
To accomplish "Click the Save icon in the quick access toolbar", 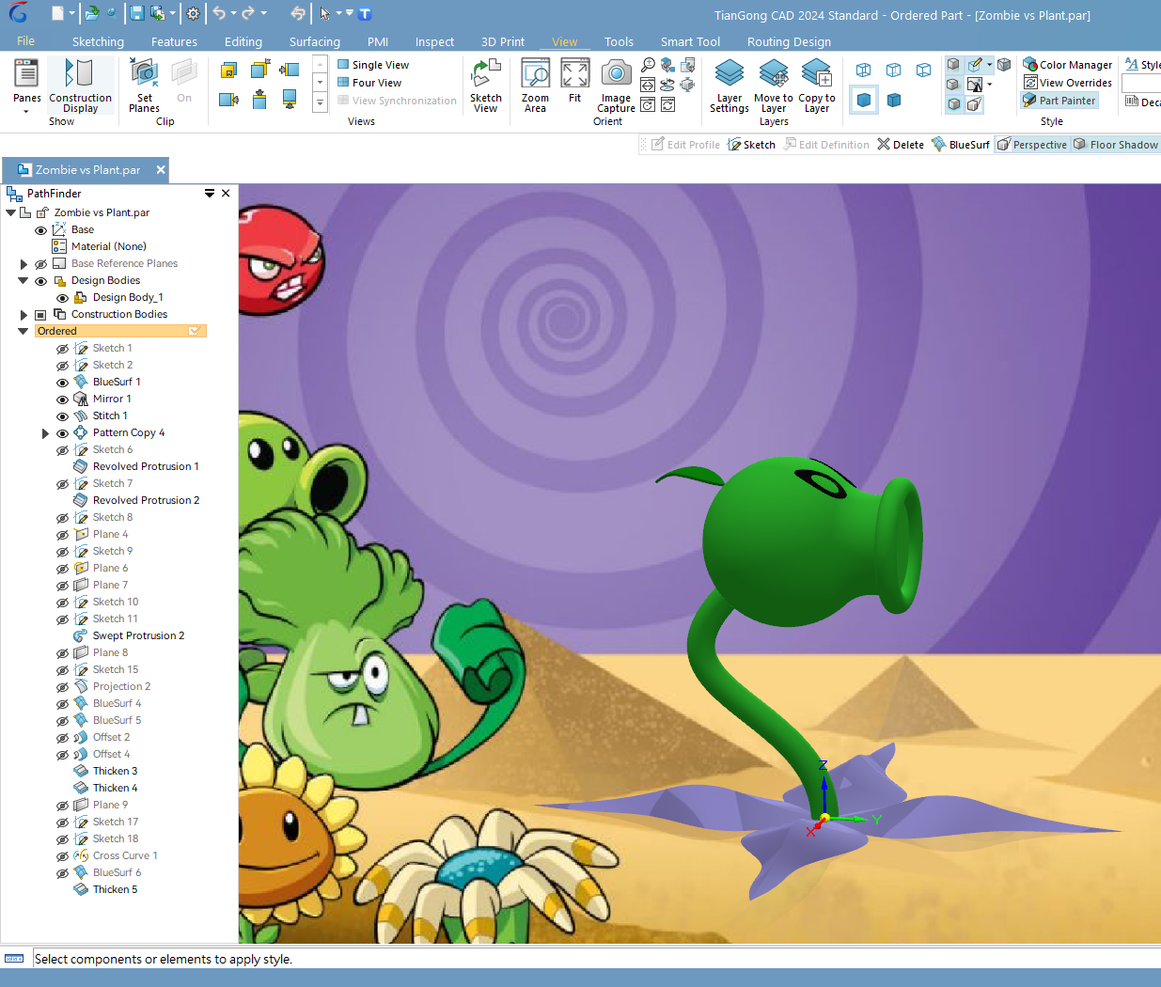I will 136,13.
